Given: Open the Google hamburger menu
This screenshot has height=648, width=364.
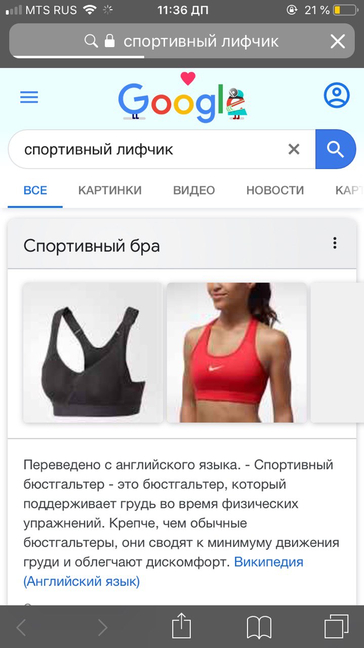Looking at the screenshot, I should pyautogui.click(x=29, y=97).
